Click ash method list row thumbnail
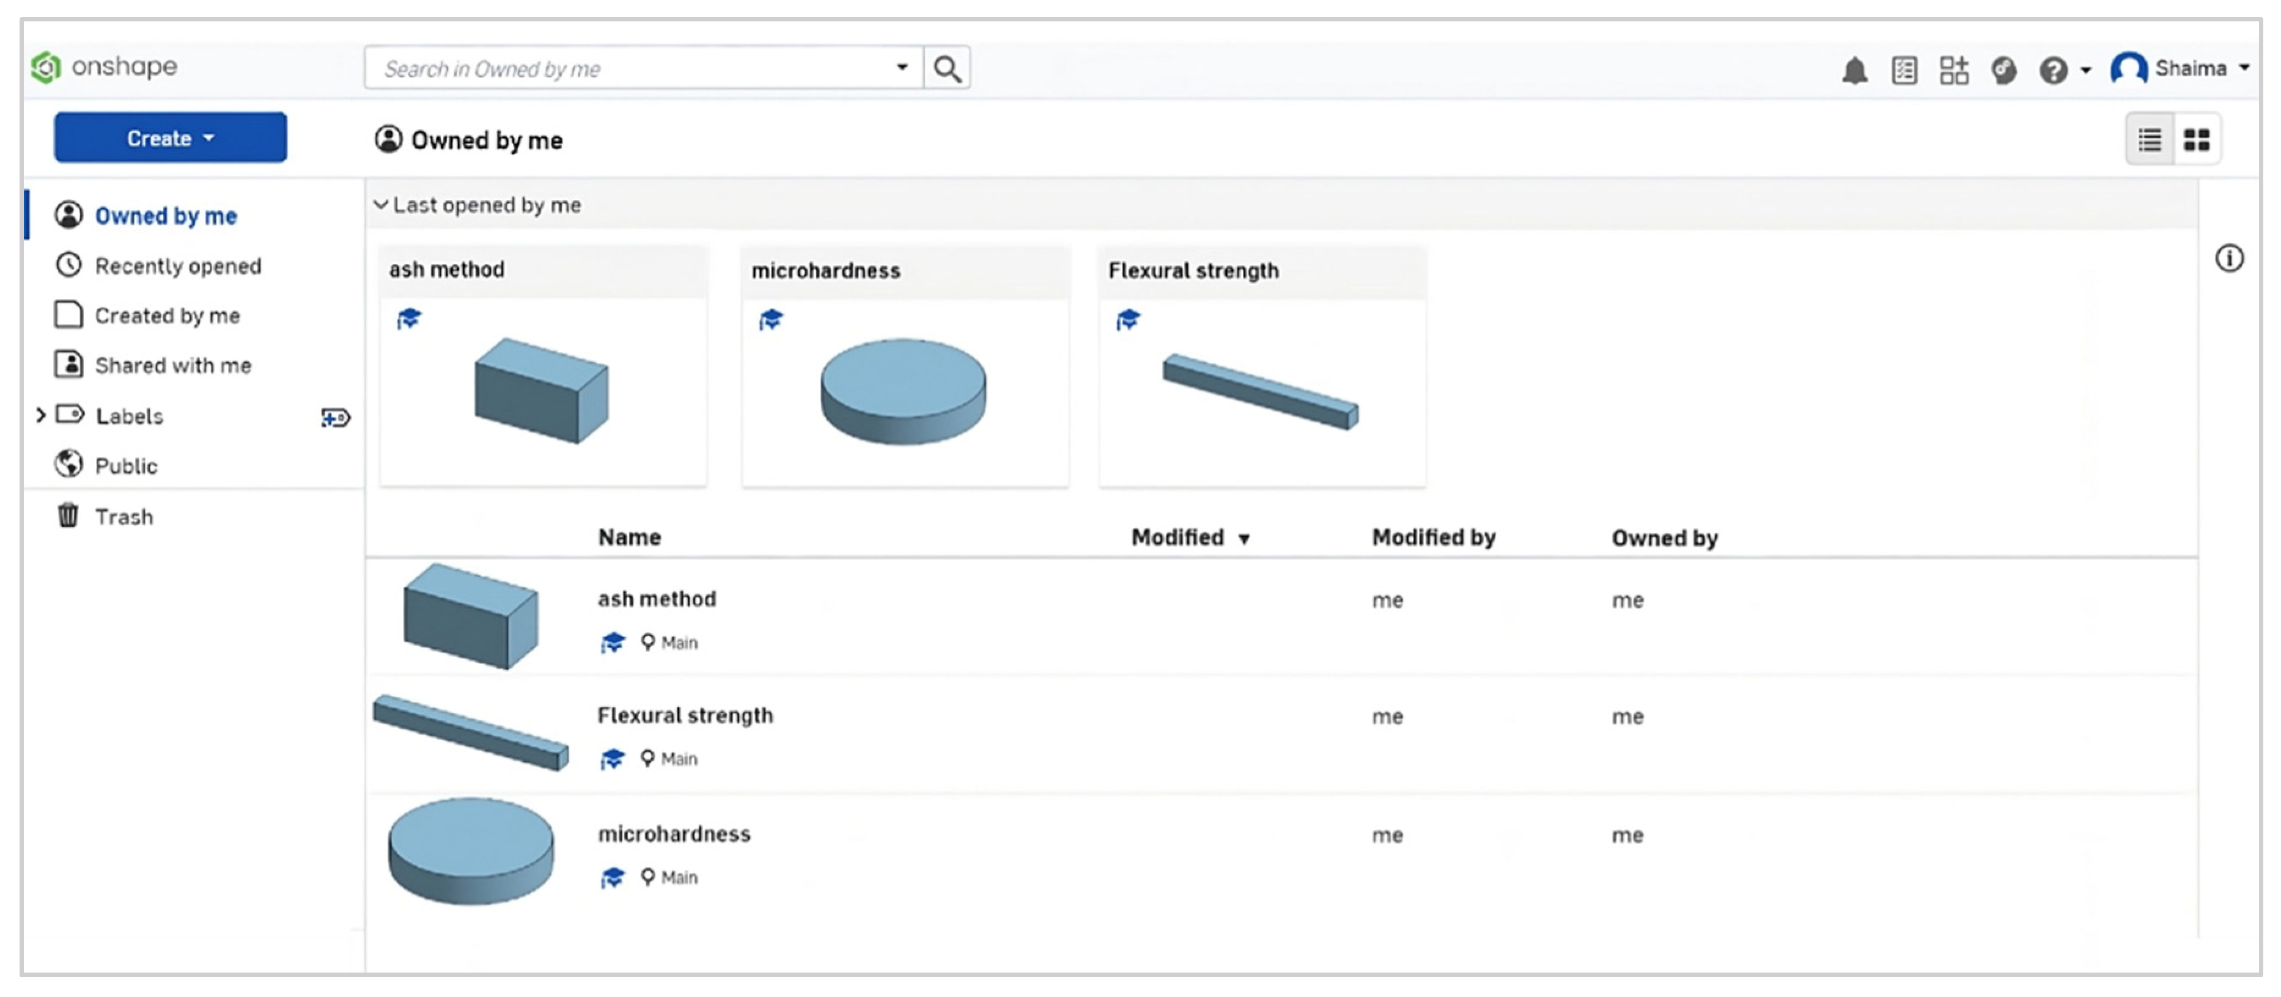Image resolution: width=2281 pixels, height=997 pixels. [470, 616]
